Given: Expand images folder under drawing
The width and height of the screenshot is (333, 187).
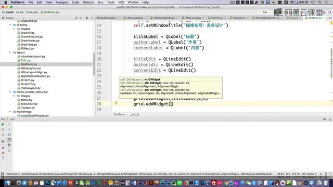Looking at the screenshot, I should tap(14, 29).
